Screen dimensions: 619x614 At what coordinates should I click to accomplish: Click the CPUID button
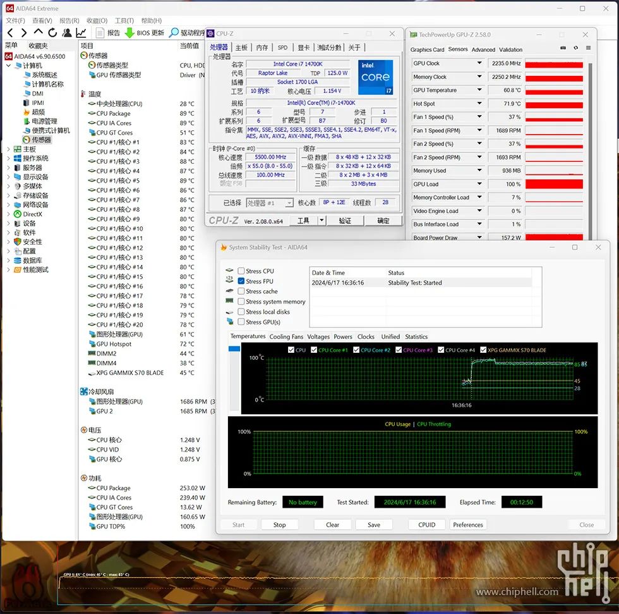[427, 525]
